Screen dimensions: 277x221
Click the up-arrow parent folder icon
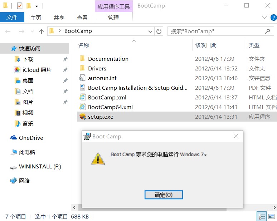click(42, 31)
